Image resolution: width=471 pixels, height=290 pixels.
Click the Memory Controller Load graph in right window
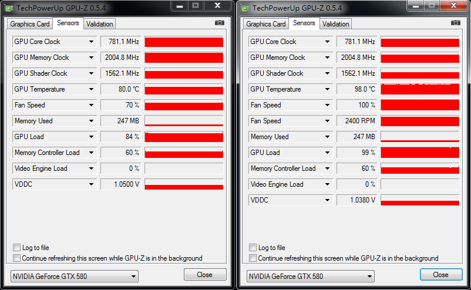click(420, 168)
